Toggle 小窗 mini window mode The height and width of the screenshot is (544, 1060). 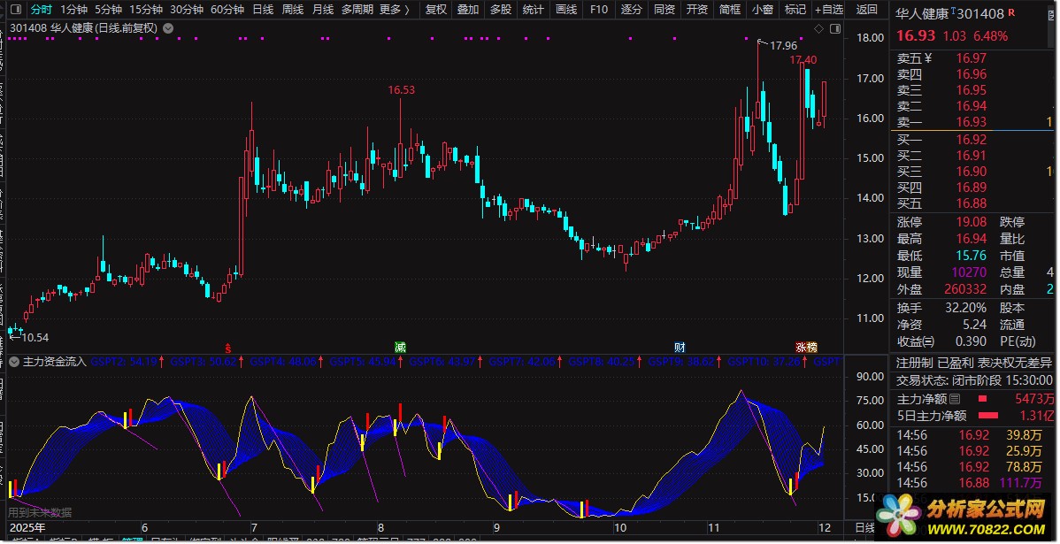point(762,10)
